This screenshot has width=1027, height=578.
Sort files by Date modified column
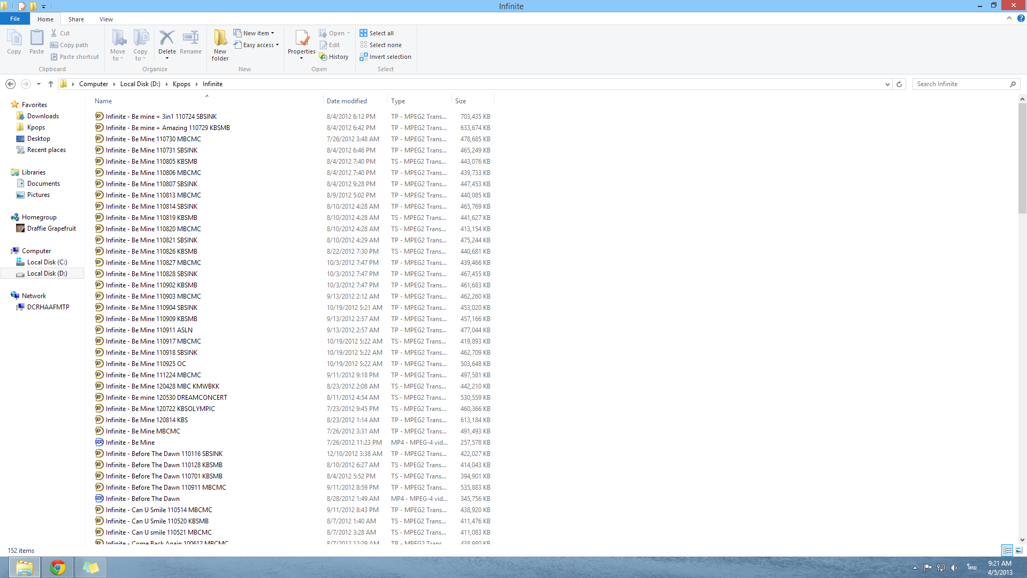coord(347,101)
